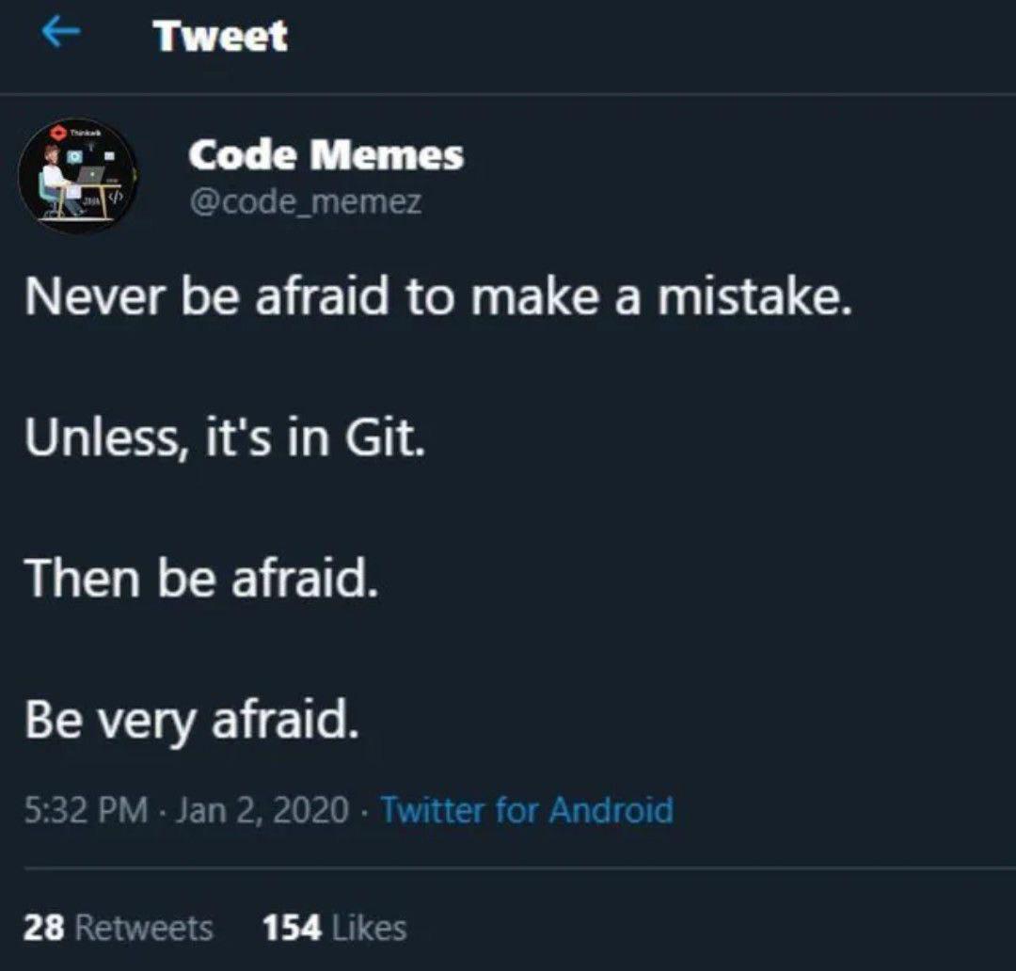Click the word "Git" in the tweet
Image resolution: width=1016 pixels, height=971 pixels.
tap(388, 438)
